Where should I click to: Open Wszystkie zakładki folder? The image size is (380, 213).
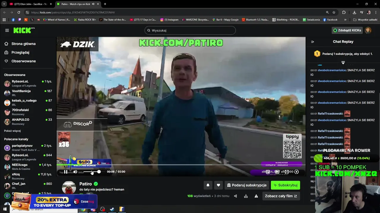(x=365, y=20)
